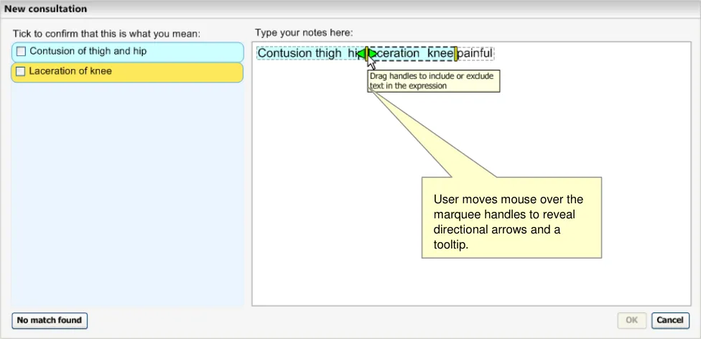
Task: Tick the 'Contusion of thigh and hip' checkbox
Action: click(x=21, y=52)
